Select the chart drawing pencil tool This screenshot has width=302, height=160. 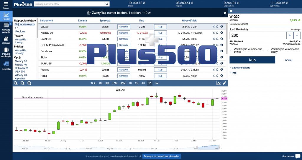pyautogui.click(x=224, y=83)
